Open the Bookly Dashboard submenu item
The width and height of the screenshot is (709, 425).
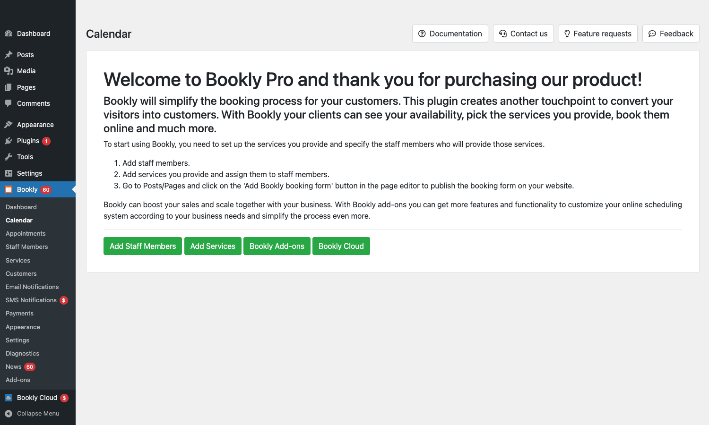click(38, 207)
